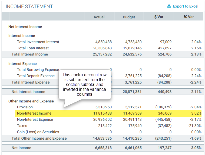The height and width of the screenshot is (155, 205).
Task: Click the Net Income total row label
Action: [x=21, y=148]
